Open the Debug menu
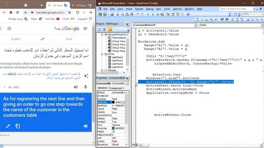 150,9
